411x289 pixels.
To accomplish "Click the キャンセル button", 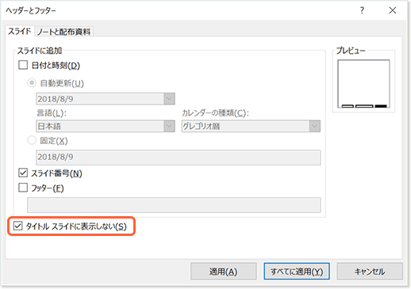I will tap(370, 272).
